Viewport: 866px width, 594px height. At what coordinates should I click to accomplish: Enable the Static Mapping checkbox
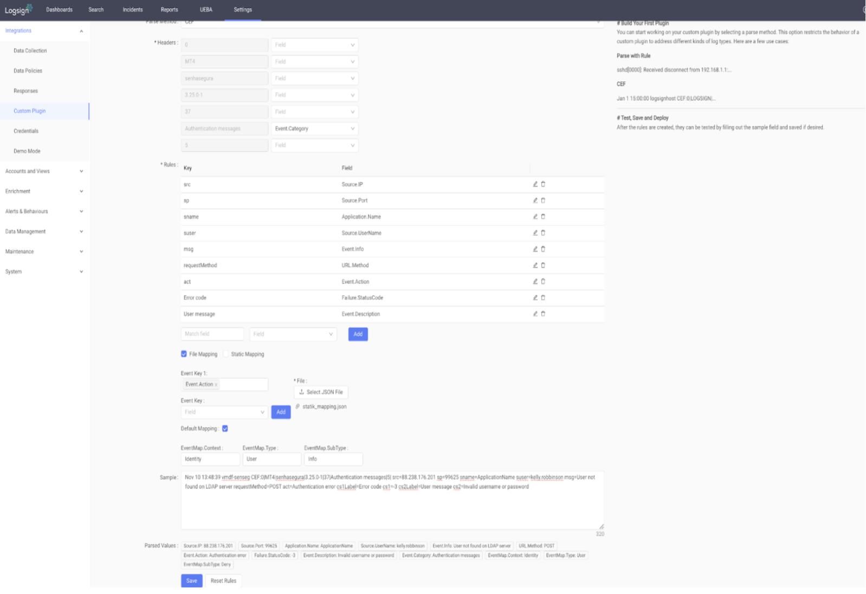coord(226,354)
